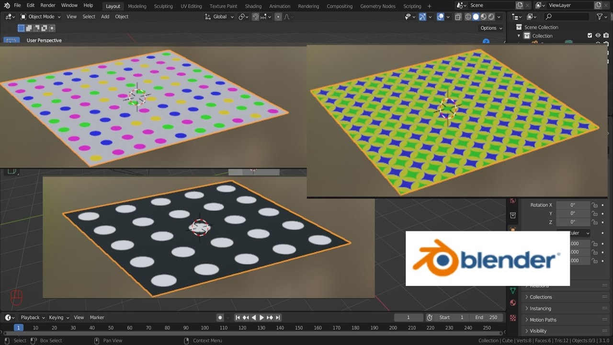Open the outliner filter funnel icon
Image resolution: width=613 pixels, height=345 pixels.
click(x=600, y=16)
